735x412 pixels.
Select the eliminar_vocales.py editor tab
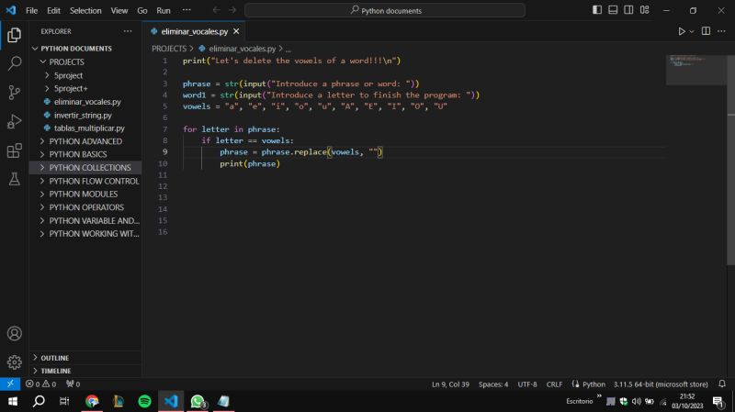[194, 31]
